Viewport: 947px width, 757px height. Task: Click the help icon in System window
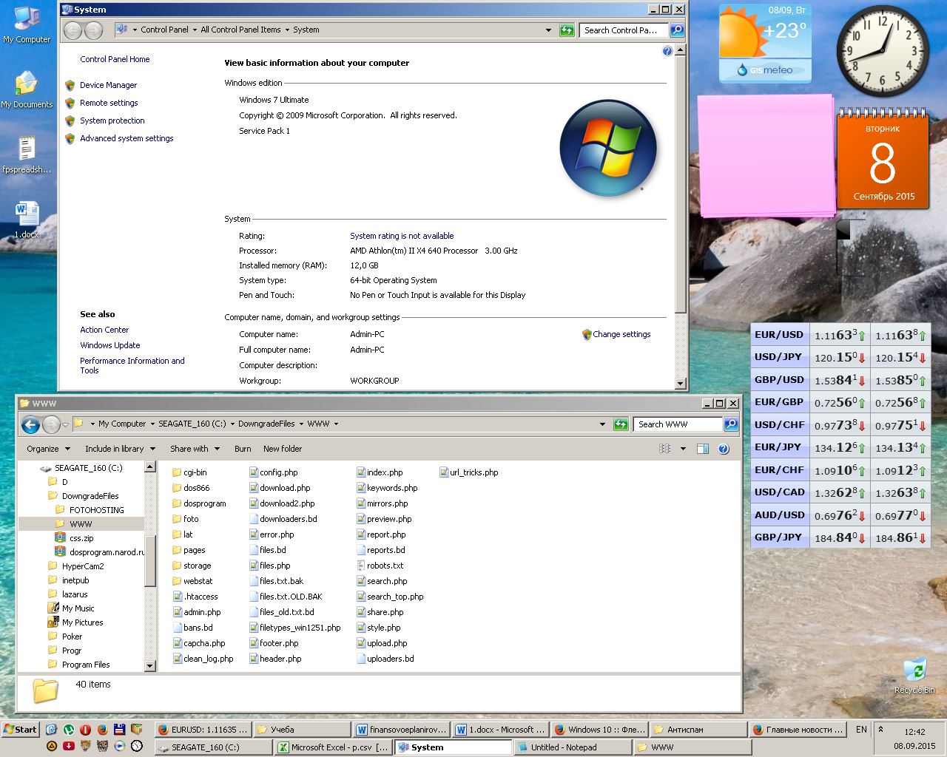pyautogui.click(x=667, y=51)
